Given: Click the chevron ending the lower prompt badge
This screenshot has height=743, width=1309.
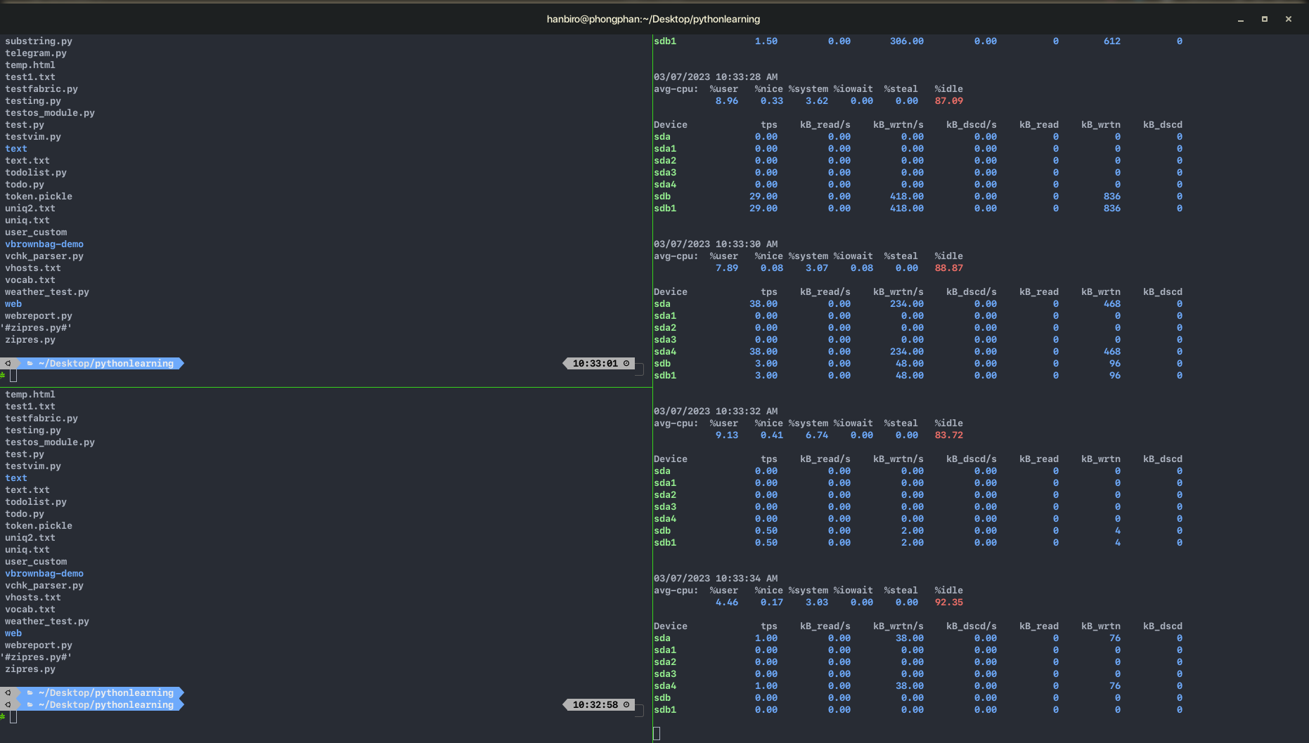Looking at the screenshot, I should tap(182, 704).
